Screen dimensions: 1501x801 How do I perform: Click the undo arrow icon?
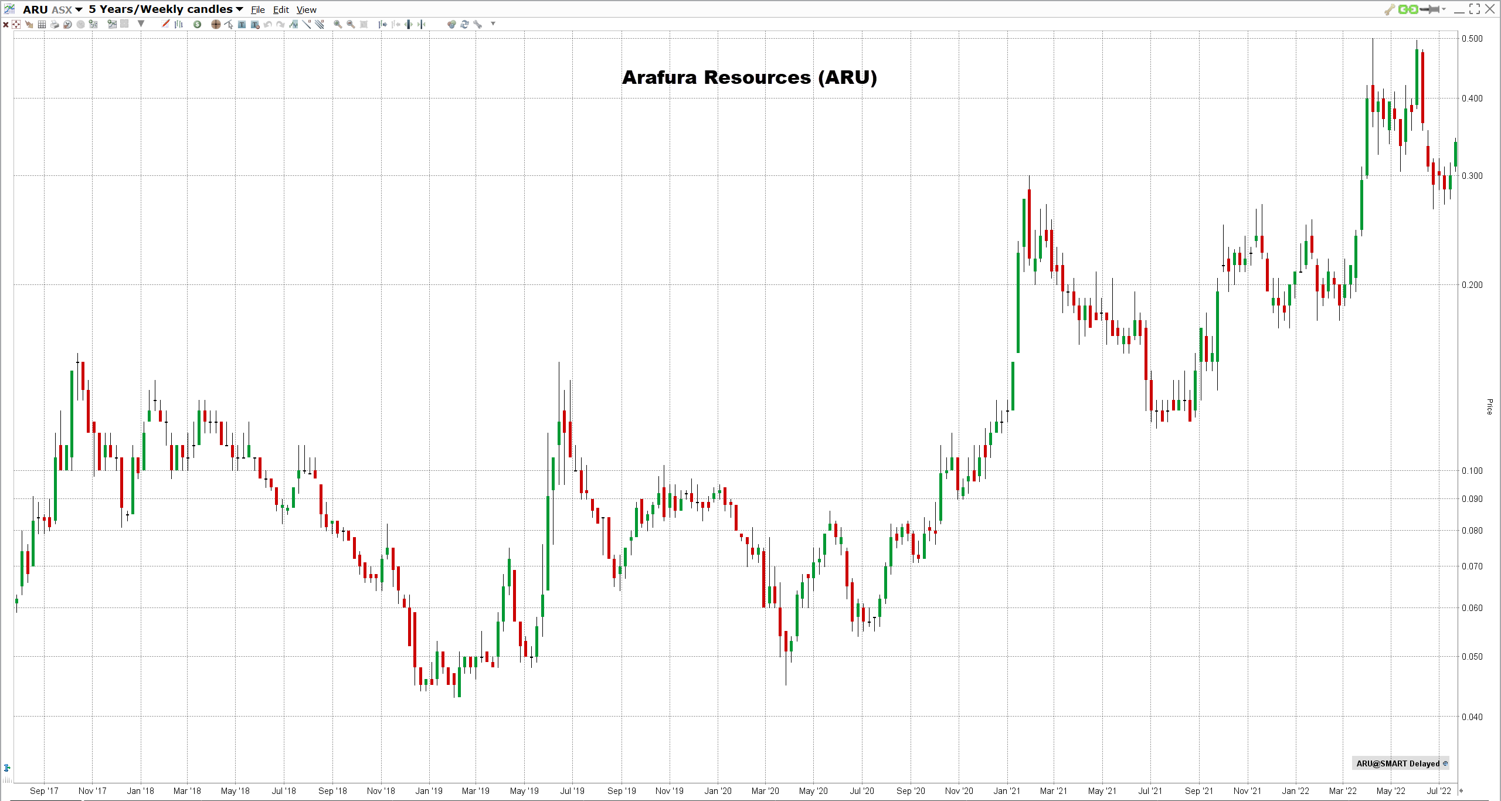click(x=268, y=25)
